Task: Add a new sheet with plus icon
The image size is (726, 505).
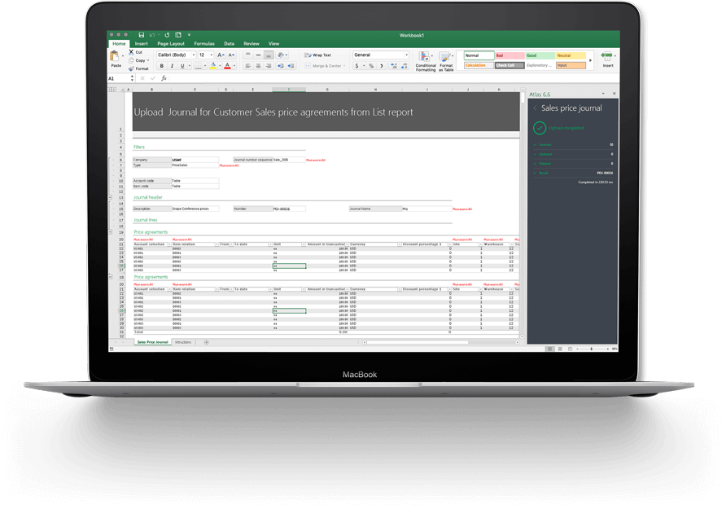Action: [x=207, y=342]
